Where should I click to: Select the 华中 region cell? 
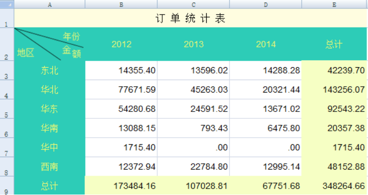49,147
